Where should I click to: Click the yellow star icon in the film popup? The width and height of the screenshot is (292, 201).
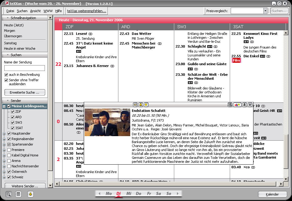[x=146, y=105]
